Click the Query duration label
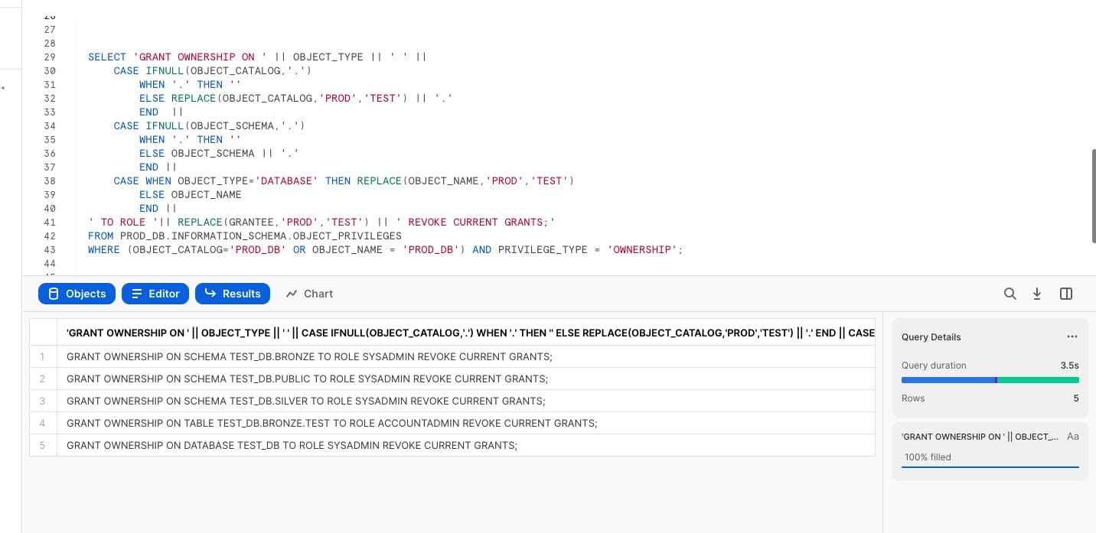This screenshot has height=533, width=1096. (x=934, y=366)
